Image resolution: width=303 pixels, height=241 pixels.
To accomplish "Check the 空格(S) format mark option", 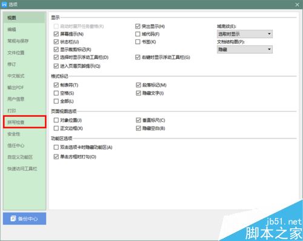I will [x=56, y=93].
